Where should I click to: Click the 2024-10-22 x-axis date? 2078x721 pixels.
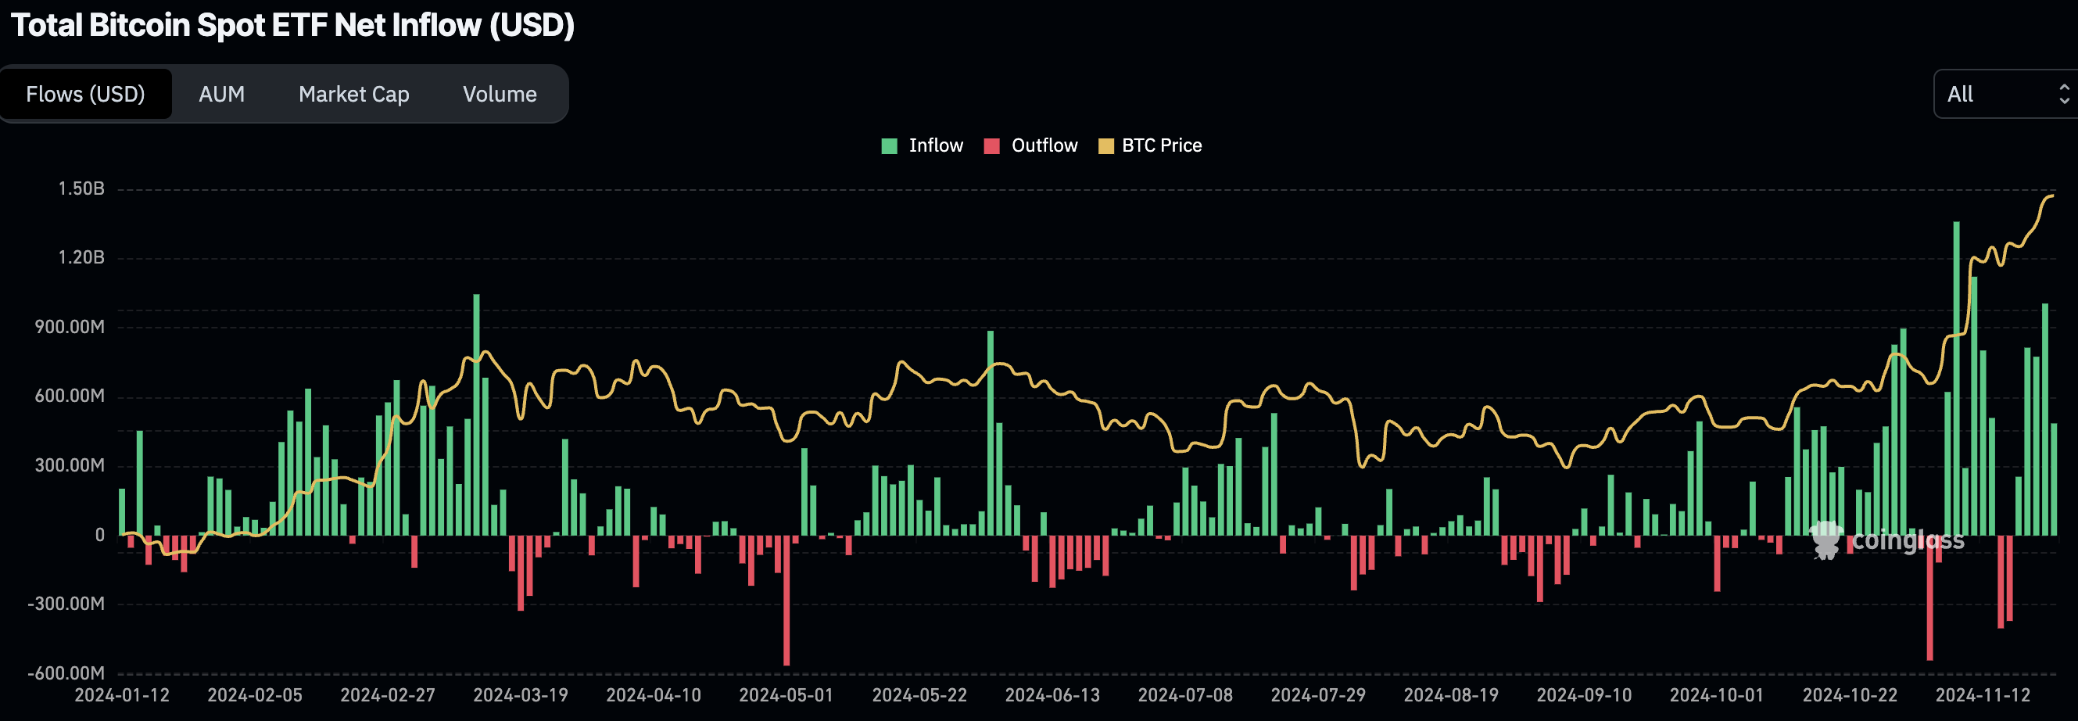[x=1850, y=696]
